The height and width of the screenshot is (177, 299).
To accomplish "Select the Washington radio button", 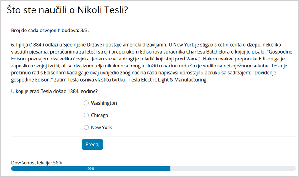I will [x=86, y=103].
